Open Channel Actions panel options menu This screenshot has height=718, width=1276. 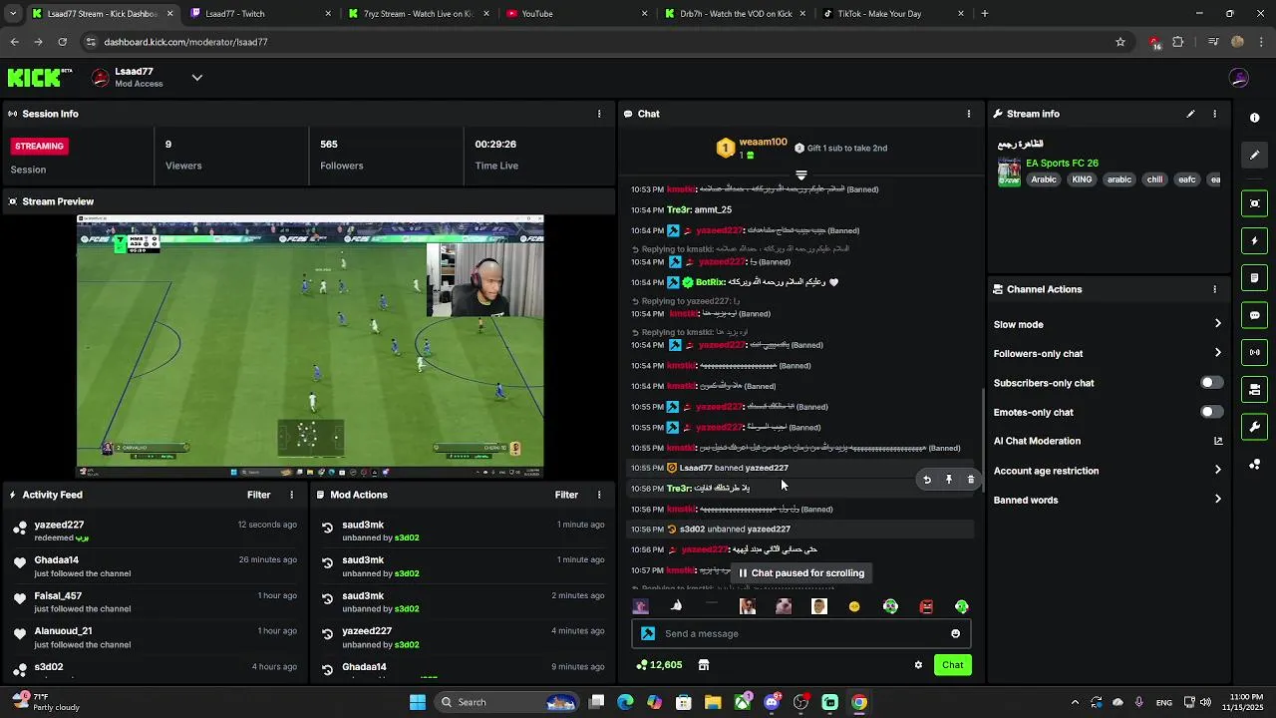point(1214,289)
